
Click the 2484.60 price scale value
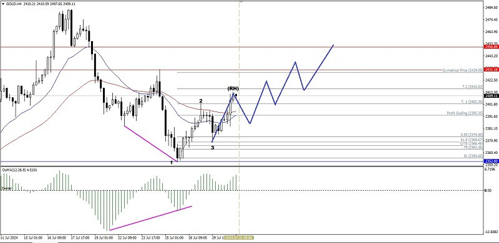tap(492, 7)
